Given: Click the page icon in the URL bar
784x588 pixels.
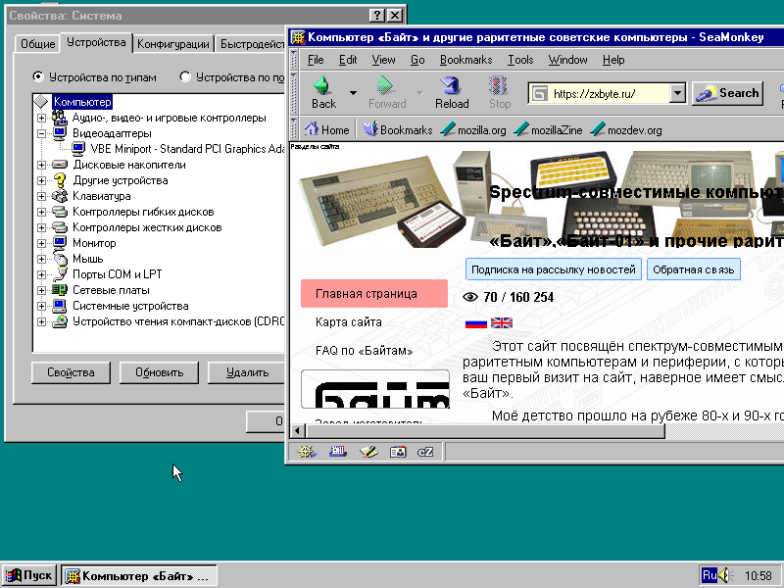Looking at the screenshot, I should [x=539, y=93].
